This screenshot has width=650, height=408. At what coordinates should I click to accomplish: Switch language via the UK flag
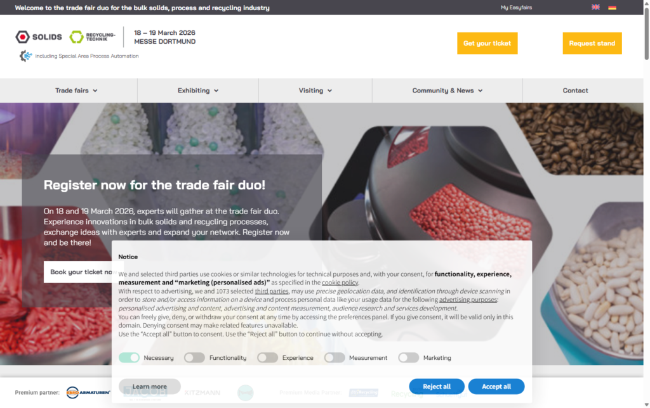[595, 7]
